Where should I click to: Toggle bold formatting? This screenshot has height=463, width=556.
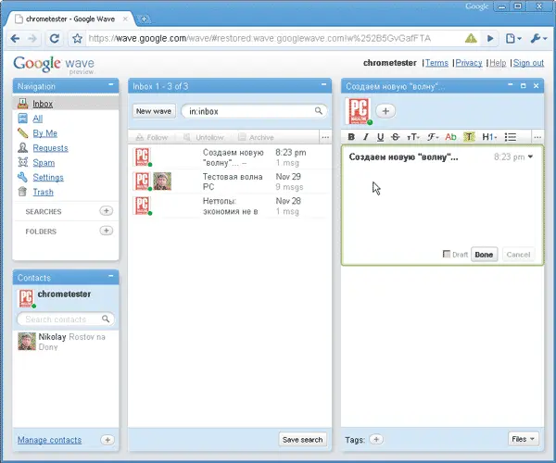[351, 137]
